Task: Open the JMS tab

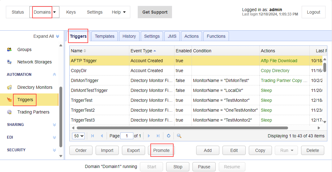Action: pos(172,36)
